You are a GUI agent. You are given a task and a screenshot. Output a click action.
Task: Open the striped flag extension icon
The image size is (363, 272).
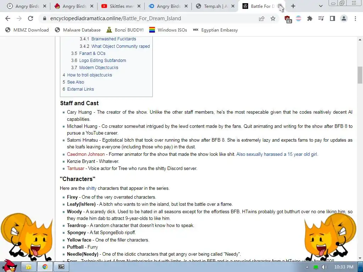point(298,18)
